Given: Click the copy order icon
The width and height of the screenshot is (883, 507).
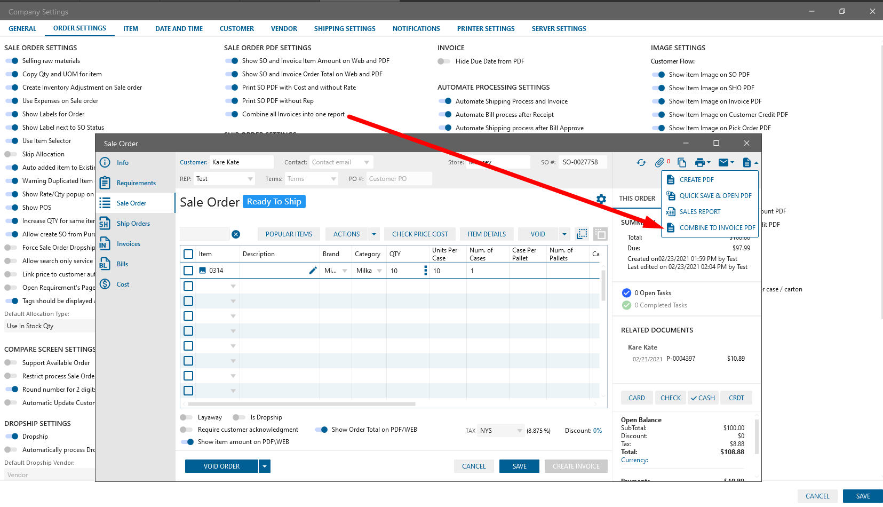Looking at the screenshot, I should point(682,163).
